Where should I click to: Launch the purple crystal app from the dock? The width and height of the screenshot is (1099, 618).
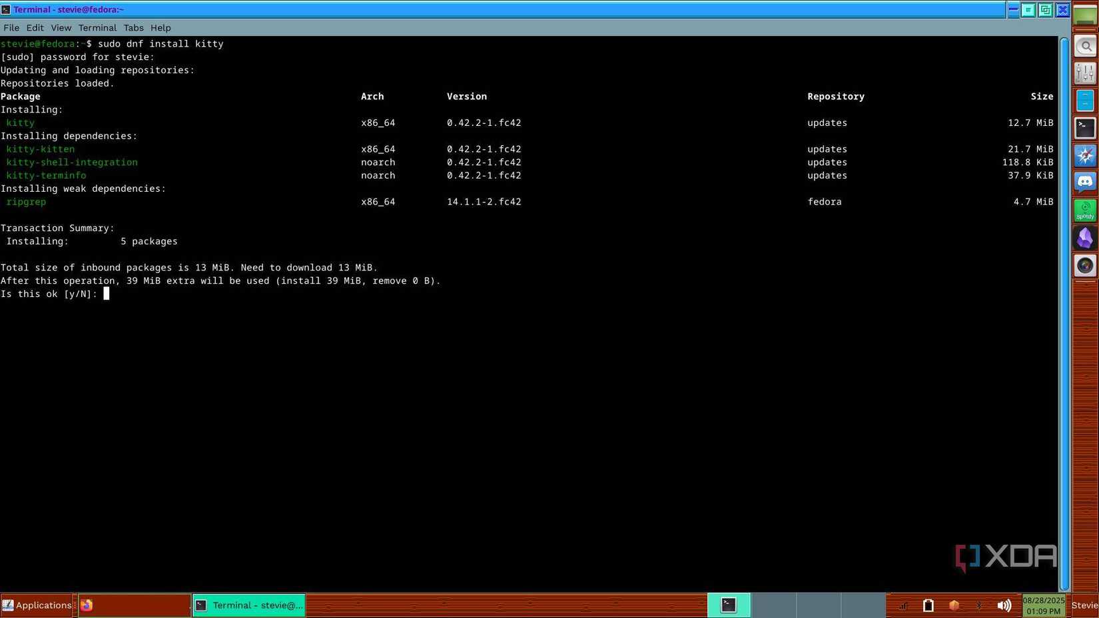coord(1084,238)
